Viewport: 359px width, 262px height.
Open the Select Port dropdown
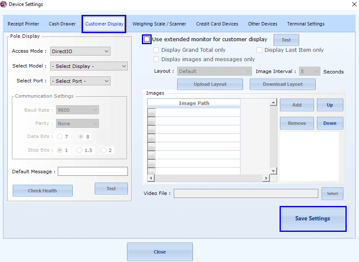pyautogui.click(x=80, y=81)
